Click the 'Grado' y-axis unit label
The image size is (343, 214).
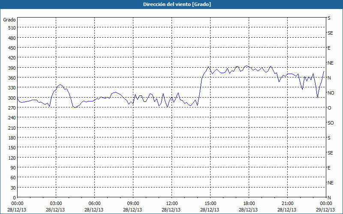[x=9, y=20]
